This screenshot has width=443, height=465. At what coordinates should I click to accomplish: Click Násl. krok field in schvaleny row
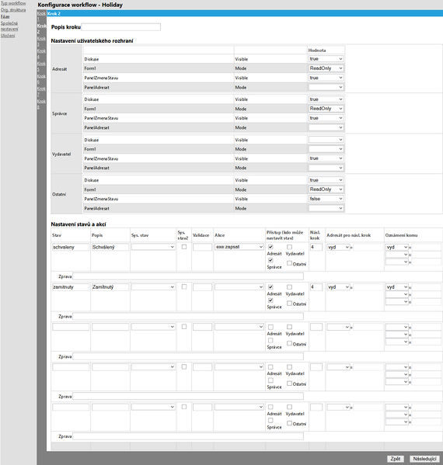316,247
